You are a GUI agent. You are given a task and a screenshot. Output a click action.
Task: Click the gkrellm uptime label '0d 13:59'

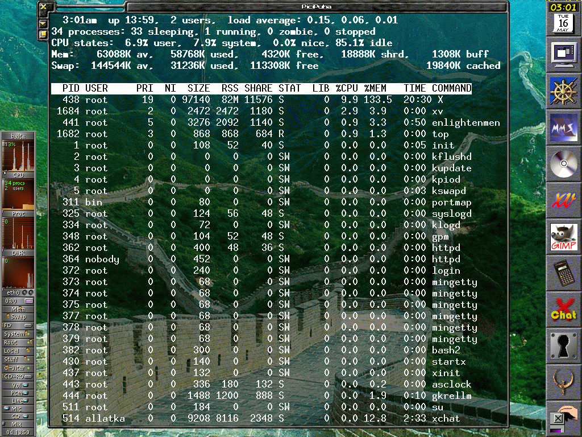click(x=18, y=432)
